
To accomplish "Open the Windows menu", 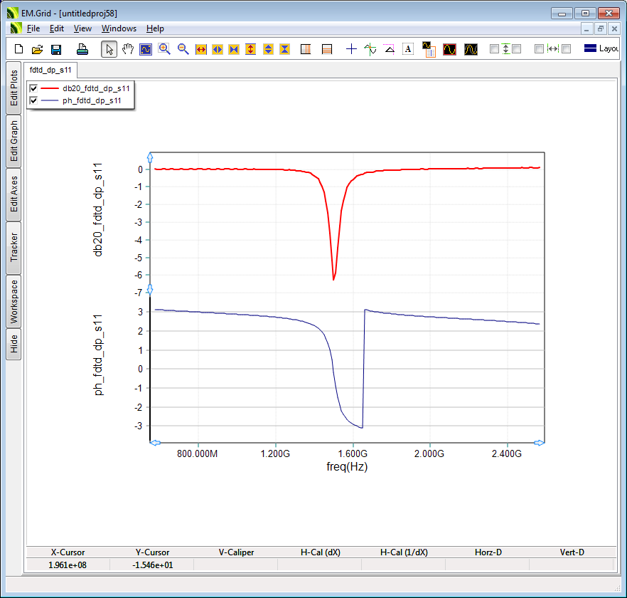I will click(119, 28).
